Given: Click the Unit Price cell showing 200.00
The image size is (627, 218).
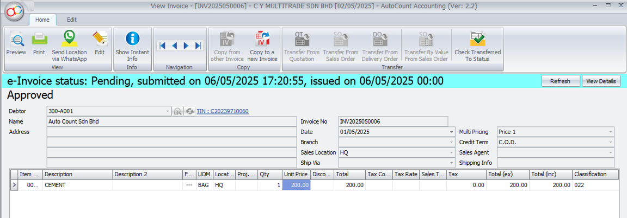Looking at the screenshot, I should (x=297, y=185).
